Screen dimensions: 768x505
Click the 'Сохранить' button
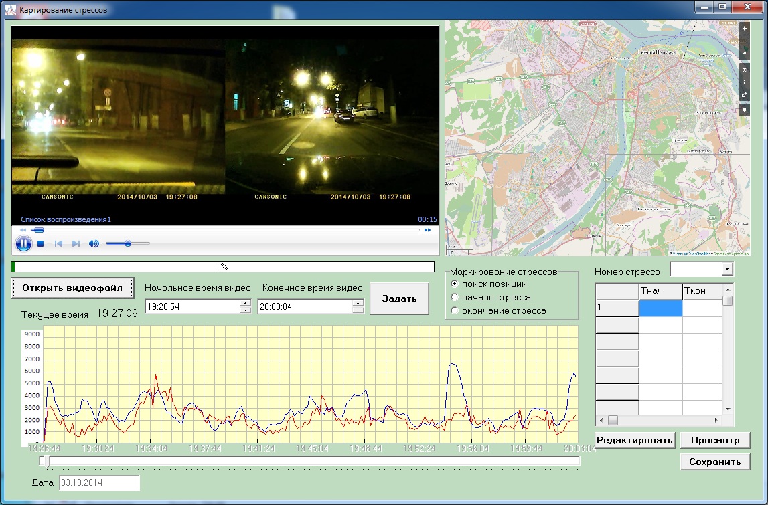[x=714, y=462]
